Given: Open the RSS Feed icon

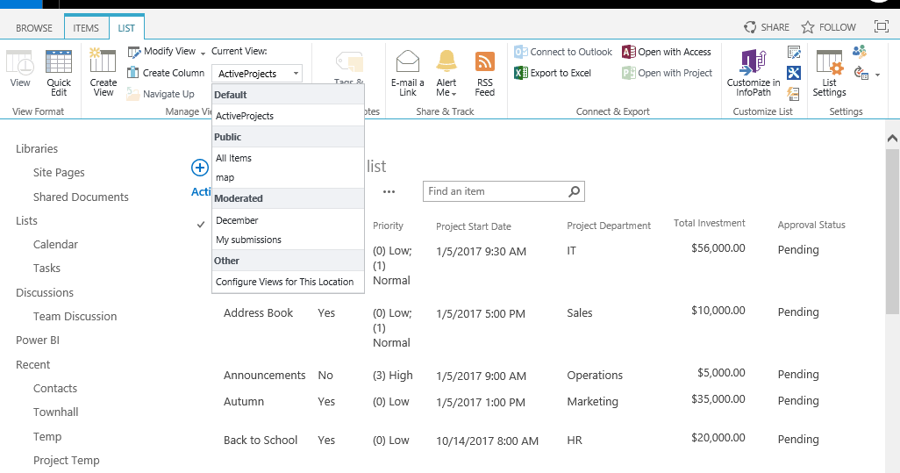Looking at the screenshot, I should (x=485, y=61).
